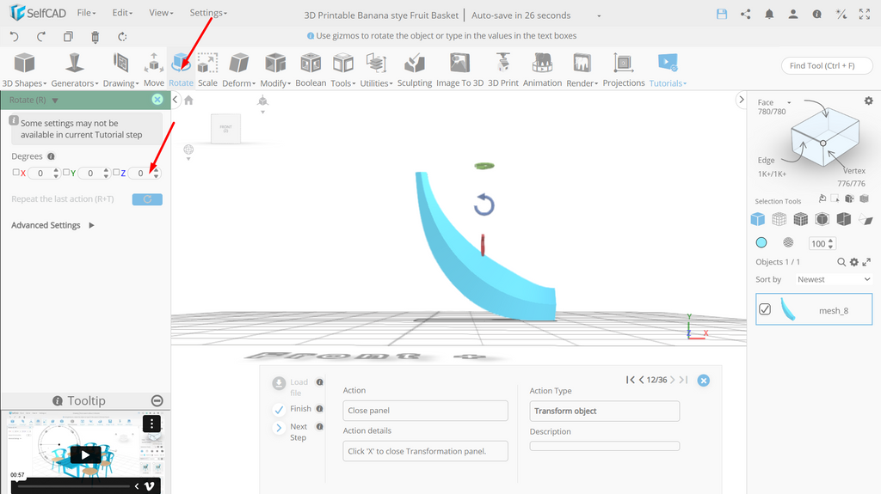Click the green rotation gizmo ring
The width and height of the screenshot is (881, 494).
(x=484, y=166)
